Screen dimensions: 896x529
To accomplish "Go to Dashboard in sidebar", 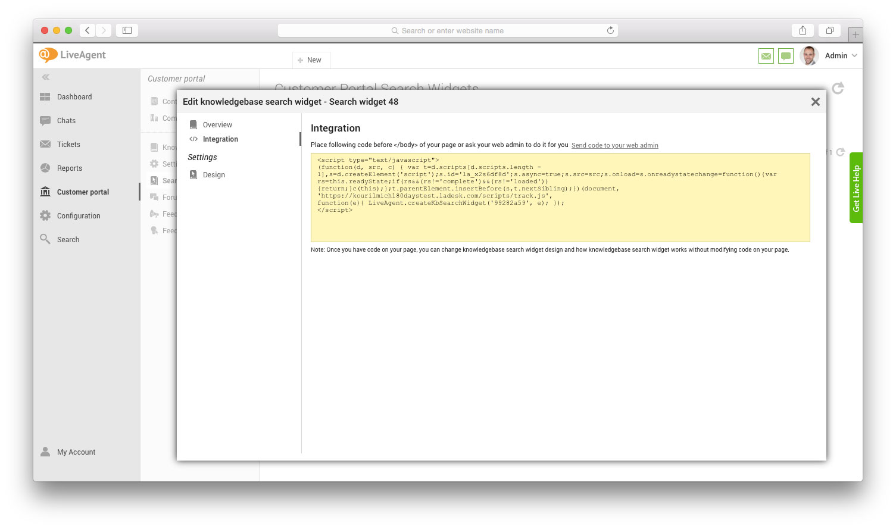I will click(x=74, y=97).
